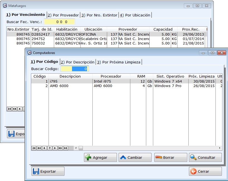Open Consultar to view the record

(x=205, y=157)
